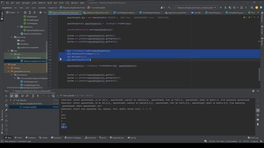264x148 pixels.
Task: Open Project panel options gear
Action: [x=40, y=12]
